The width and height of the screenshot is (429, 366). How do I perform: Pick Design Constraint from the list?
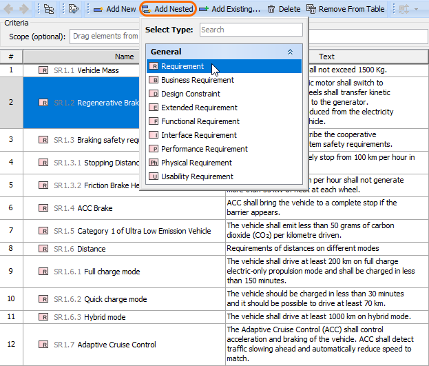[190, 94]
